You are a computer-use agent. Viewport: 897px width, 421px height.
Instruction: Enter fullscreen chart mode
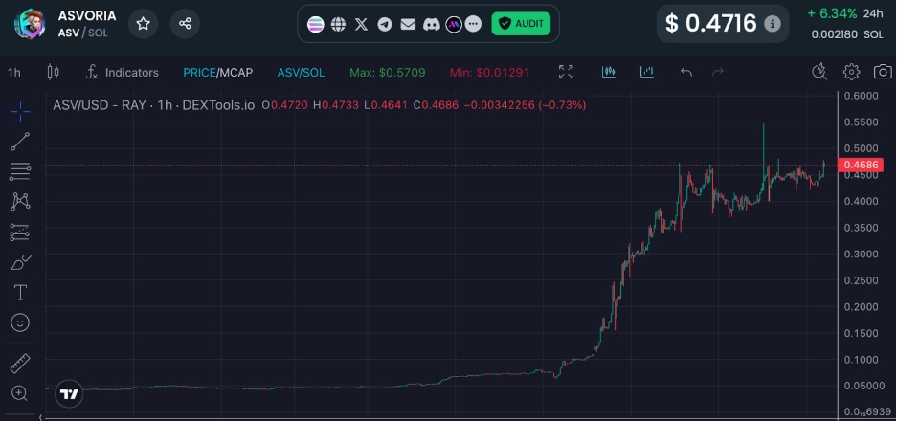(x=566, y=72)
